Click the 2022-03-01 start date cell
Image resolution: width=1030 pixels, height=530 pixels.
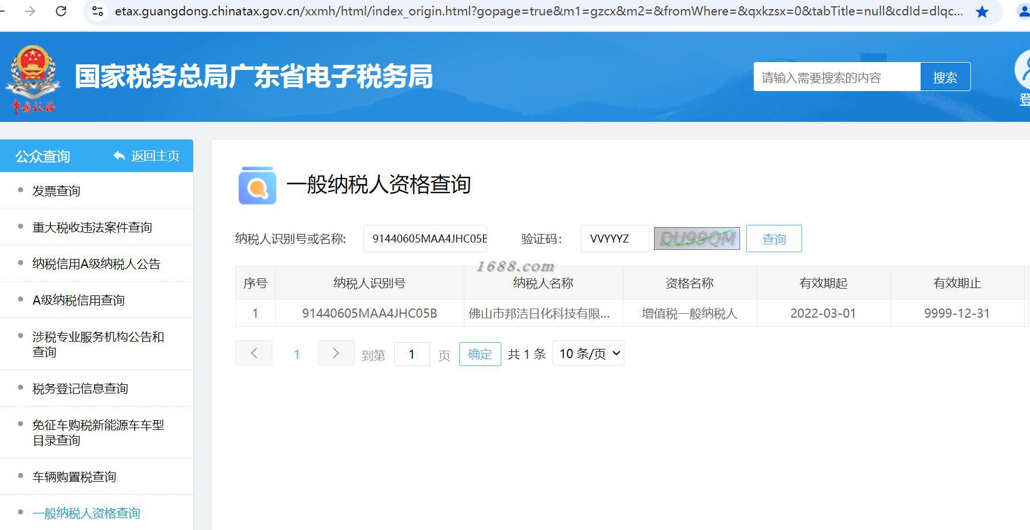[823, 313]
